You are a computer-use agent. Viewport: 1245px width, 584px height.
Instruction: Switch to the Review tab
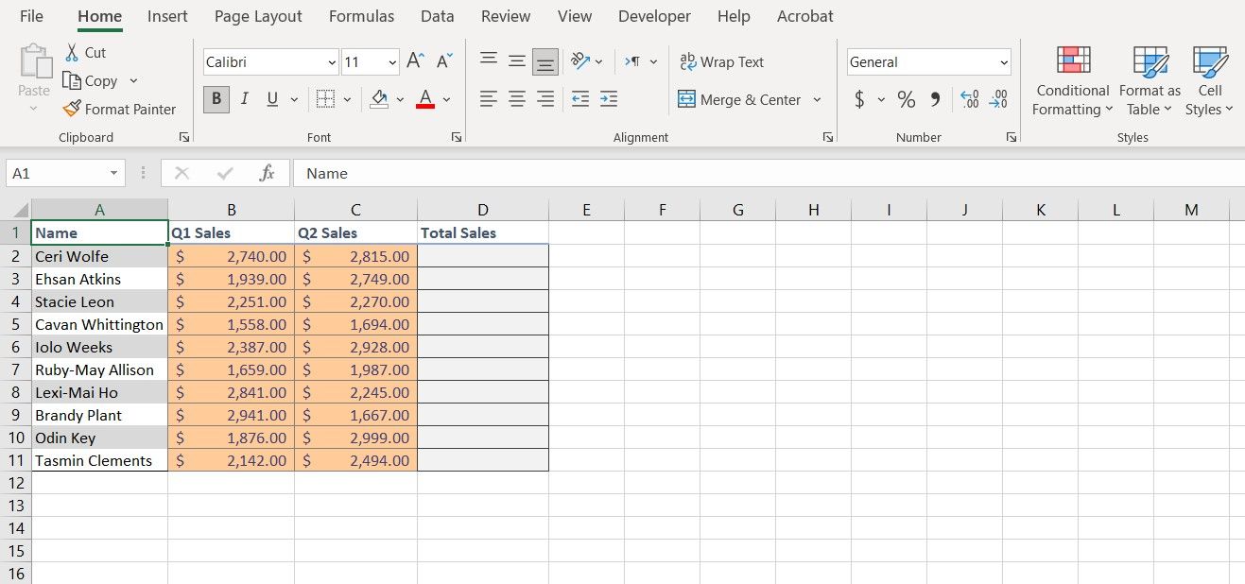pos(506,16)
